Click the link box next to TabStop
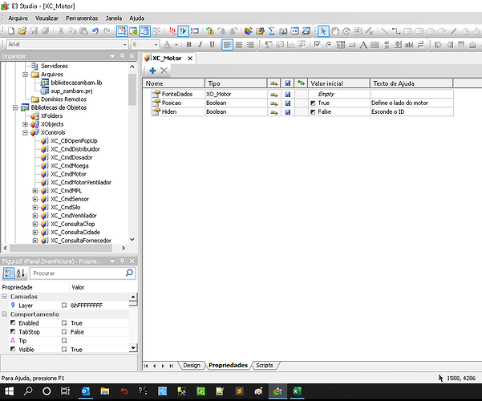Screen dimensions: 482x401 (64, 332)
